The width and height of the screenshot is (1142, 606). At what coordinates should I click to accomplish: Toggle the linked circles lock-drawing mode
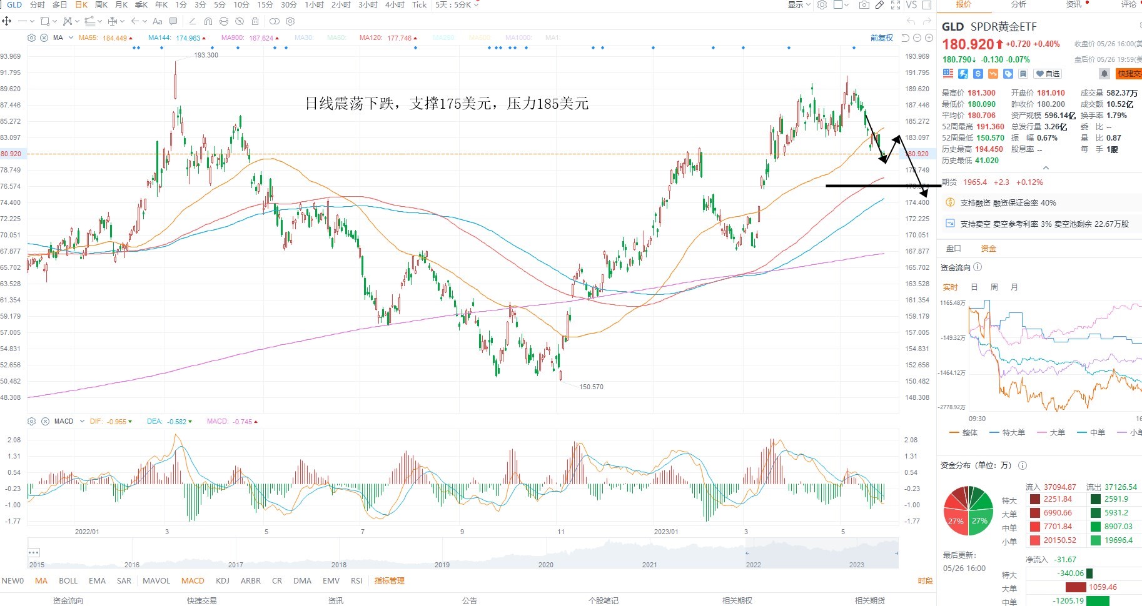275,21
